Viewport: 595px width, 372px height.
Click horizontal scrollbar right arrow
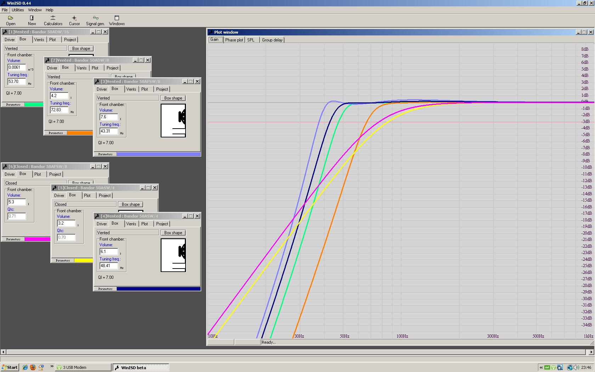[x=591, y=352]
